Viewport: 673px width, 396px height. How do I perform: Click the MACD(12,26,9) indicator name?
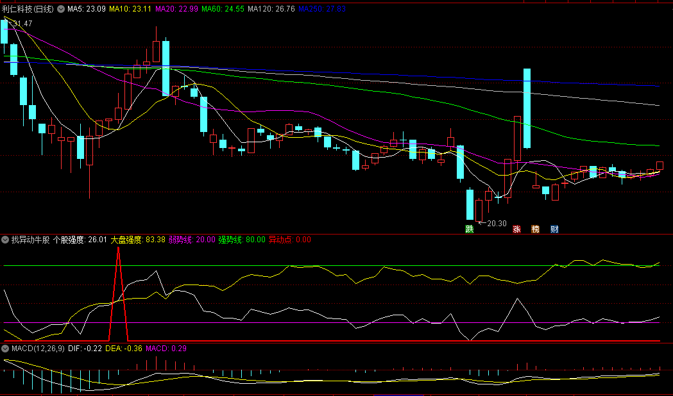38,349
